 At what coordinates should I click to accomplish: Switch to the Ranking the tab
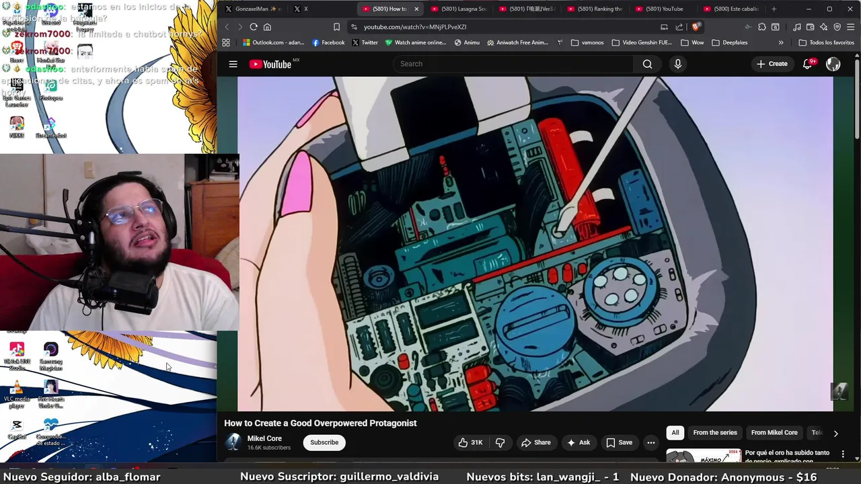[595, 9]
